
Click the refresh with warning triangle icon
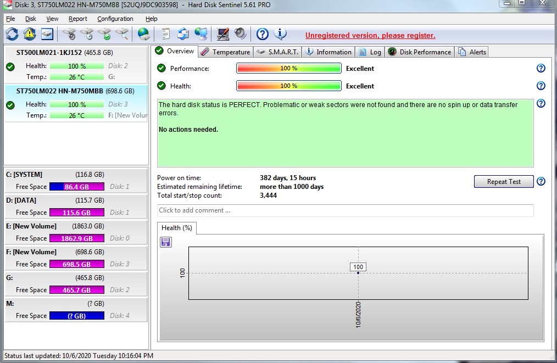30,34
